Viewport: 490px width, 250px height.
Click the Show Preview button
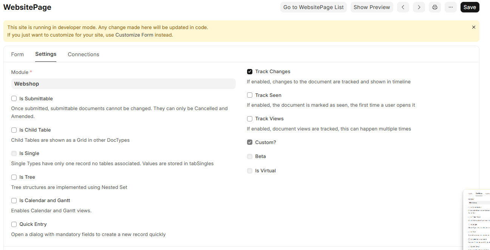click(372, 7)
